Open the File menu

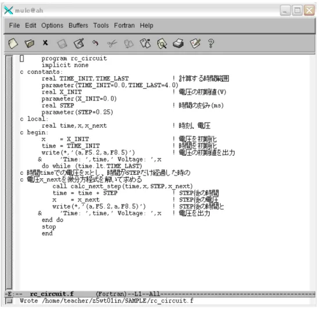pyautogui.click(x=15, y=26)
